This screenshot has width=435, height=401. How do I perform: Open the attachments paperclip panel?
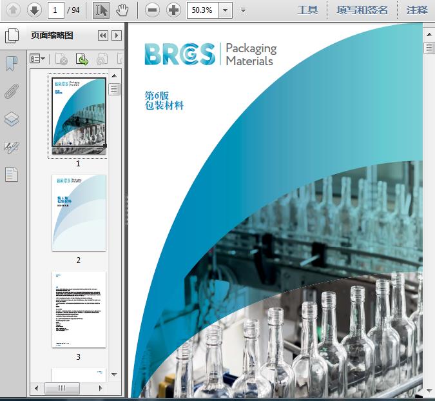[12, 91]
